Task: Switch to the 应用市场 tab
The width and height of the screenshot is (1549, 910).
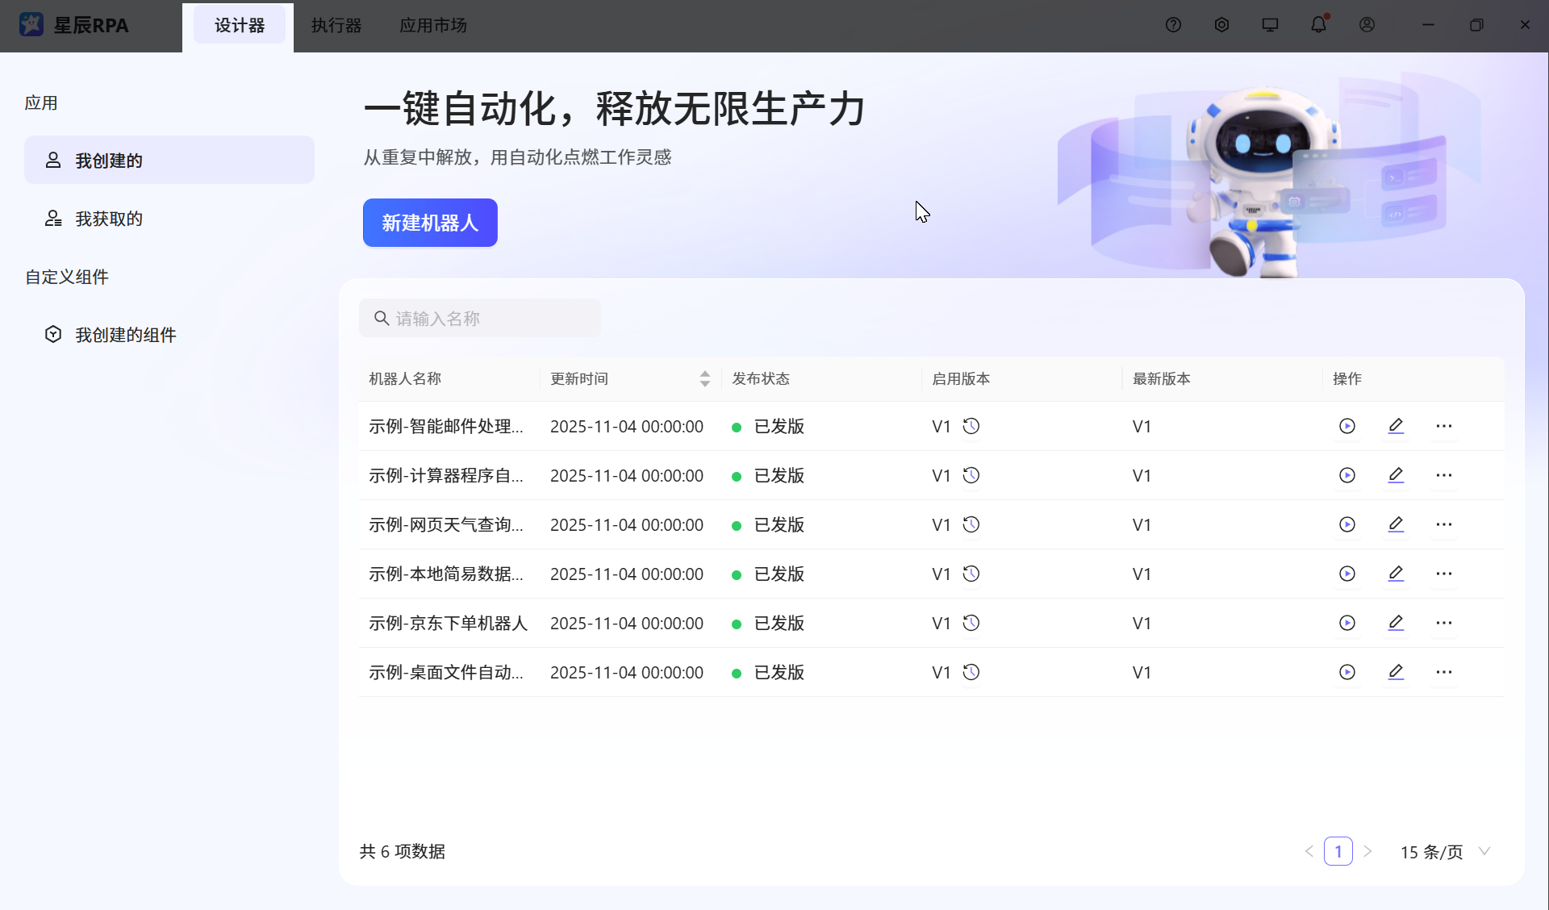Action: pyautogui.click(x=433, y=26)
